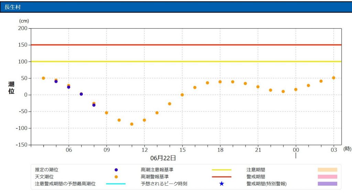Click the -100 y-axis tick label
This screenshot has height=196, width=352.
[22, 128]
